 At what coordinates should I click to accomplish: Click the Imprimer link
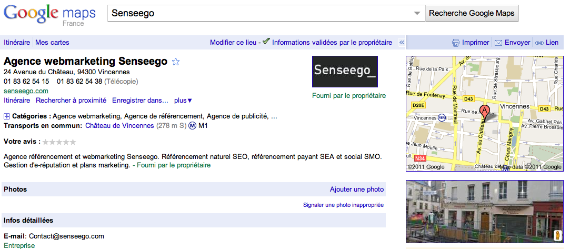point(475,43)
